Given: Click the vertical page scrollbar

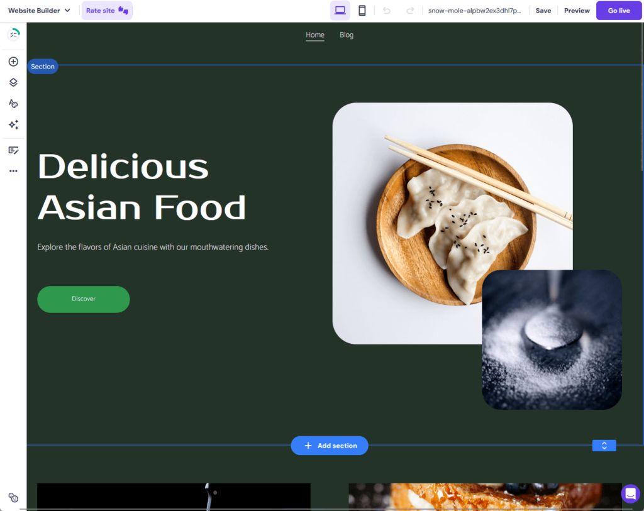Looking at the screenshot, I should point(642,96).
